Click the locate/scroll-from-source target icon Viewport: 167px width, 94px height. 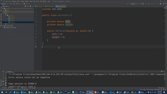click(x=25, y=6)
